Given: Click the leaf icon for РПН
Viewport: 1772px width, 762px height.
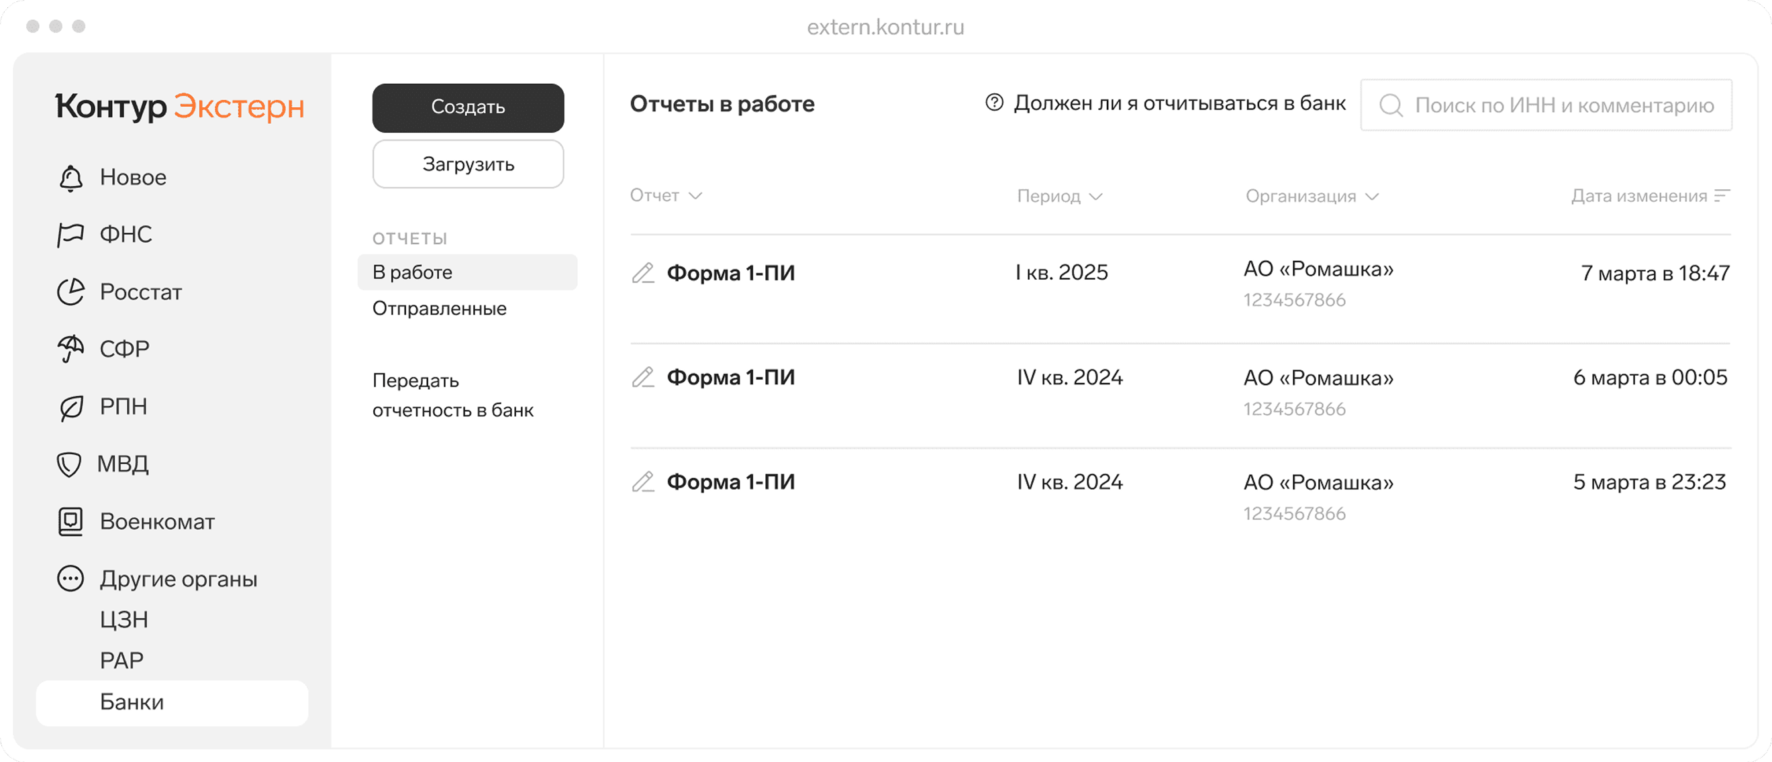Looking at the screenshot, I should coord(71,407).
